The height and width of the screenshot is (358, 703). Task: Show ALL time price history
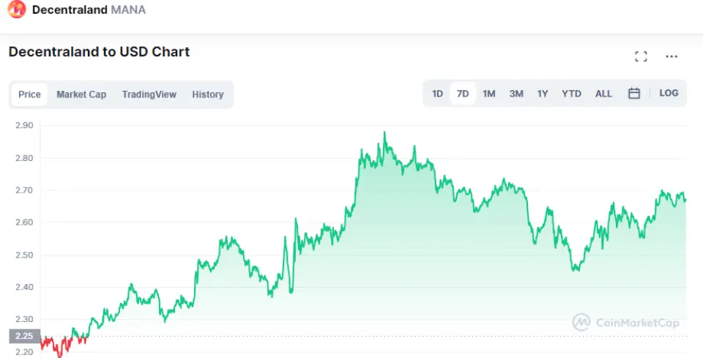coord(603,94)
